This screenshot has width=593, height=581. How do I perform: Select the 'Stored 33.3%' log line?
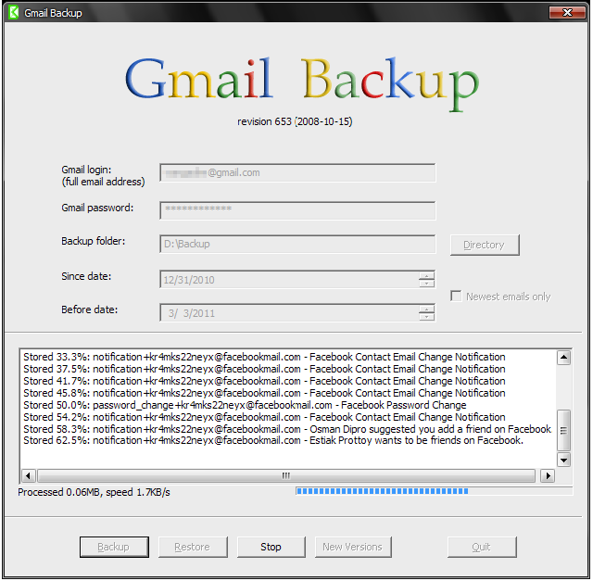pos(264,357)
